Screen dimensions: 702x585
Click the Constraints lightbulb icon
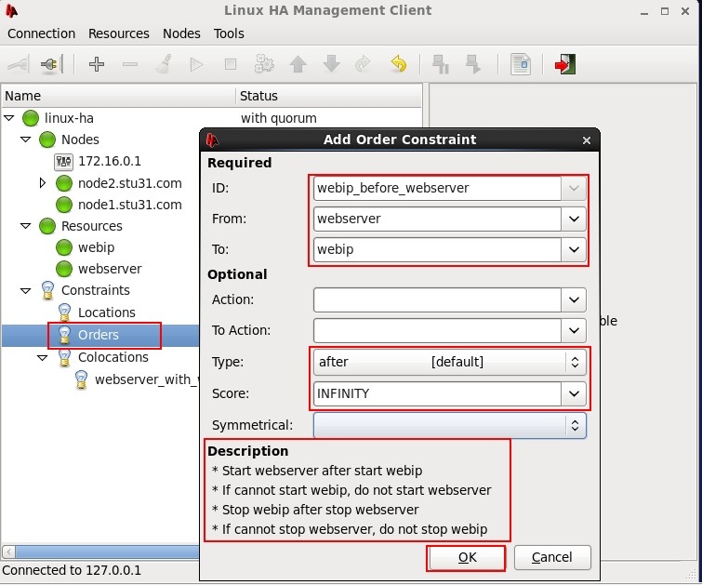47,290
